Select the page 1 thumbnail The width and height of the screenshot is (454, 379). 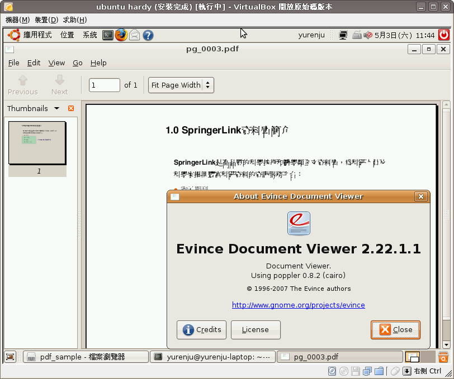pos(37,143)
